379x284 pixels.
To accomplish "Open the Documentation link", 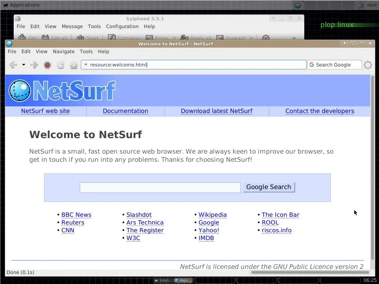I will pos(125,111).
